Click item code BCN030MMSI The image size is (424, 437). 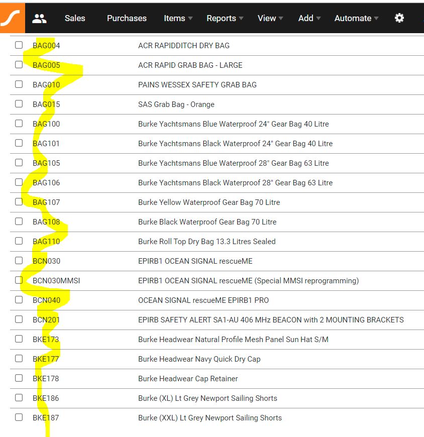point(56,281)
